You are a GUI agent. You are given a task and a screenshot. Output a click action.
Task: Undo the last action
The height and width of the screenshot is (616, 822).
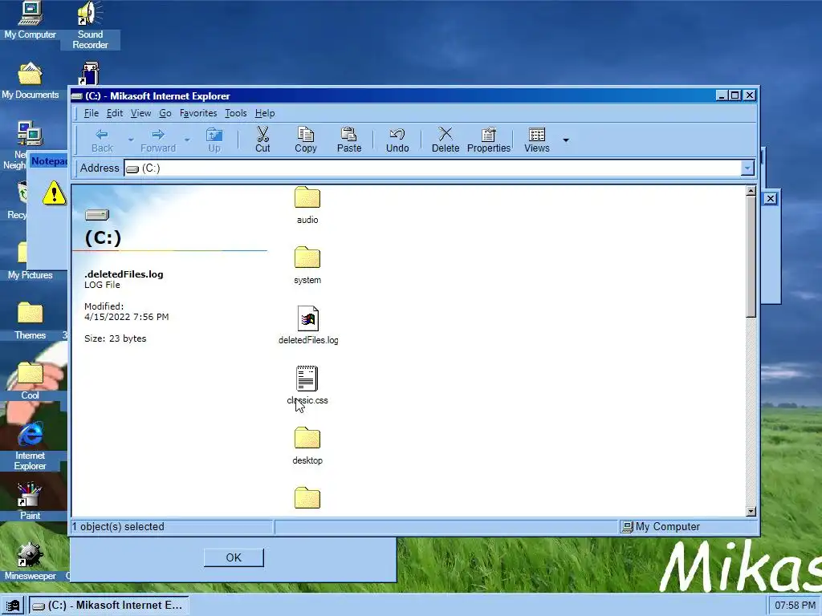coord(397,140)
